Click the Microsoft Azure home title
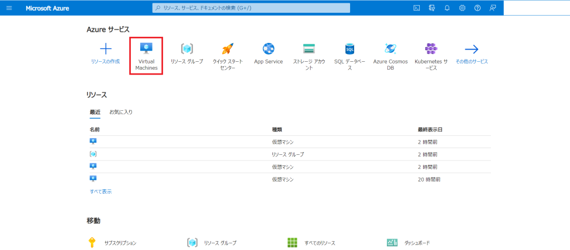Image resolution: width=570 pixels, height=250 pixels. coord(47,8)
